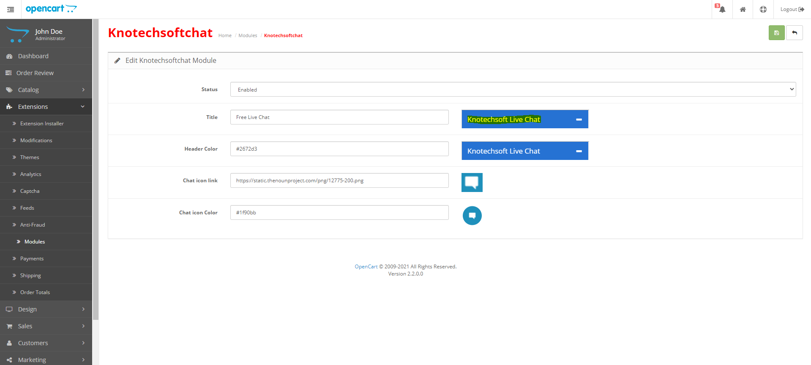Click the Customers person icon

[x=9, y=343]
